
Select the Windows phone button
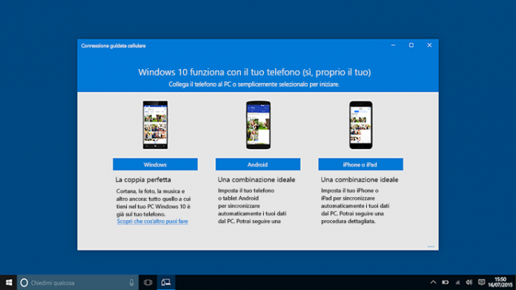click(155, 164)
